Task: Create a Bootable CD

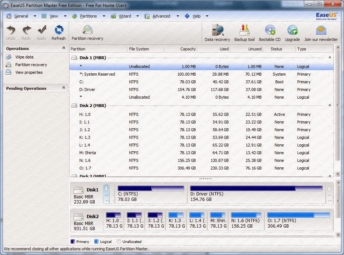Action: click(270, 30)
